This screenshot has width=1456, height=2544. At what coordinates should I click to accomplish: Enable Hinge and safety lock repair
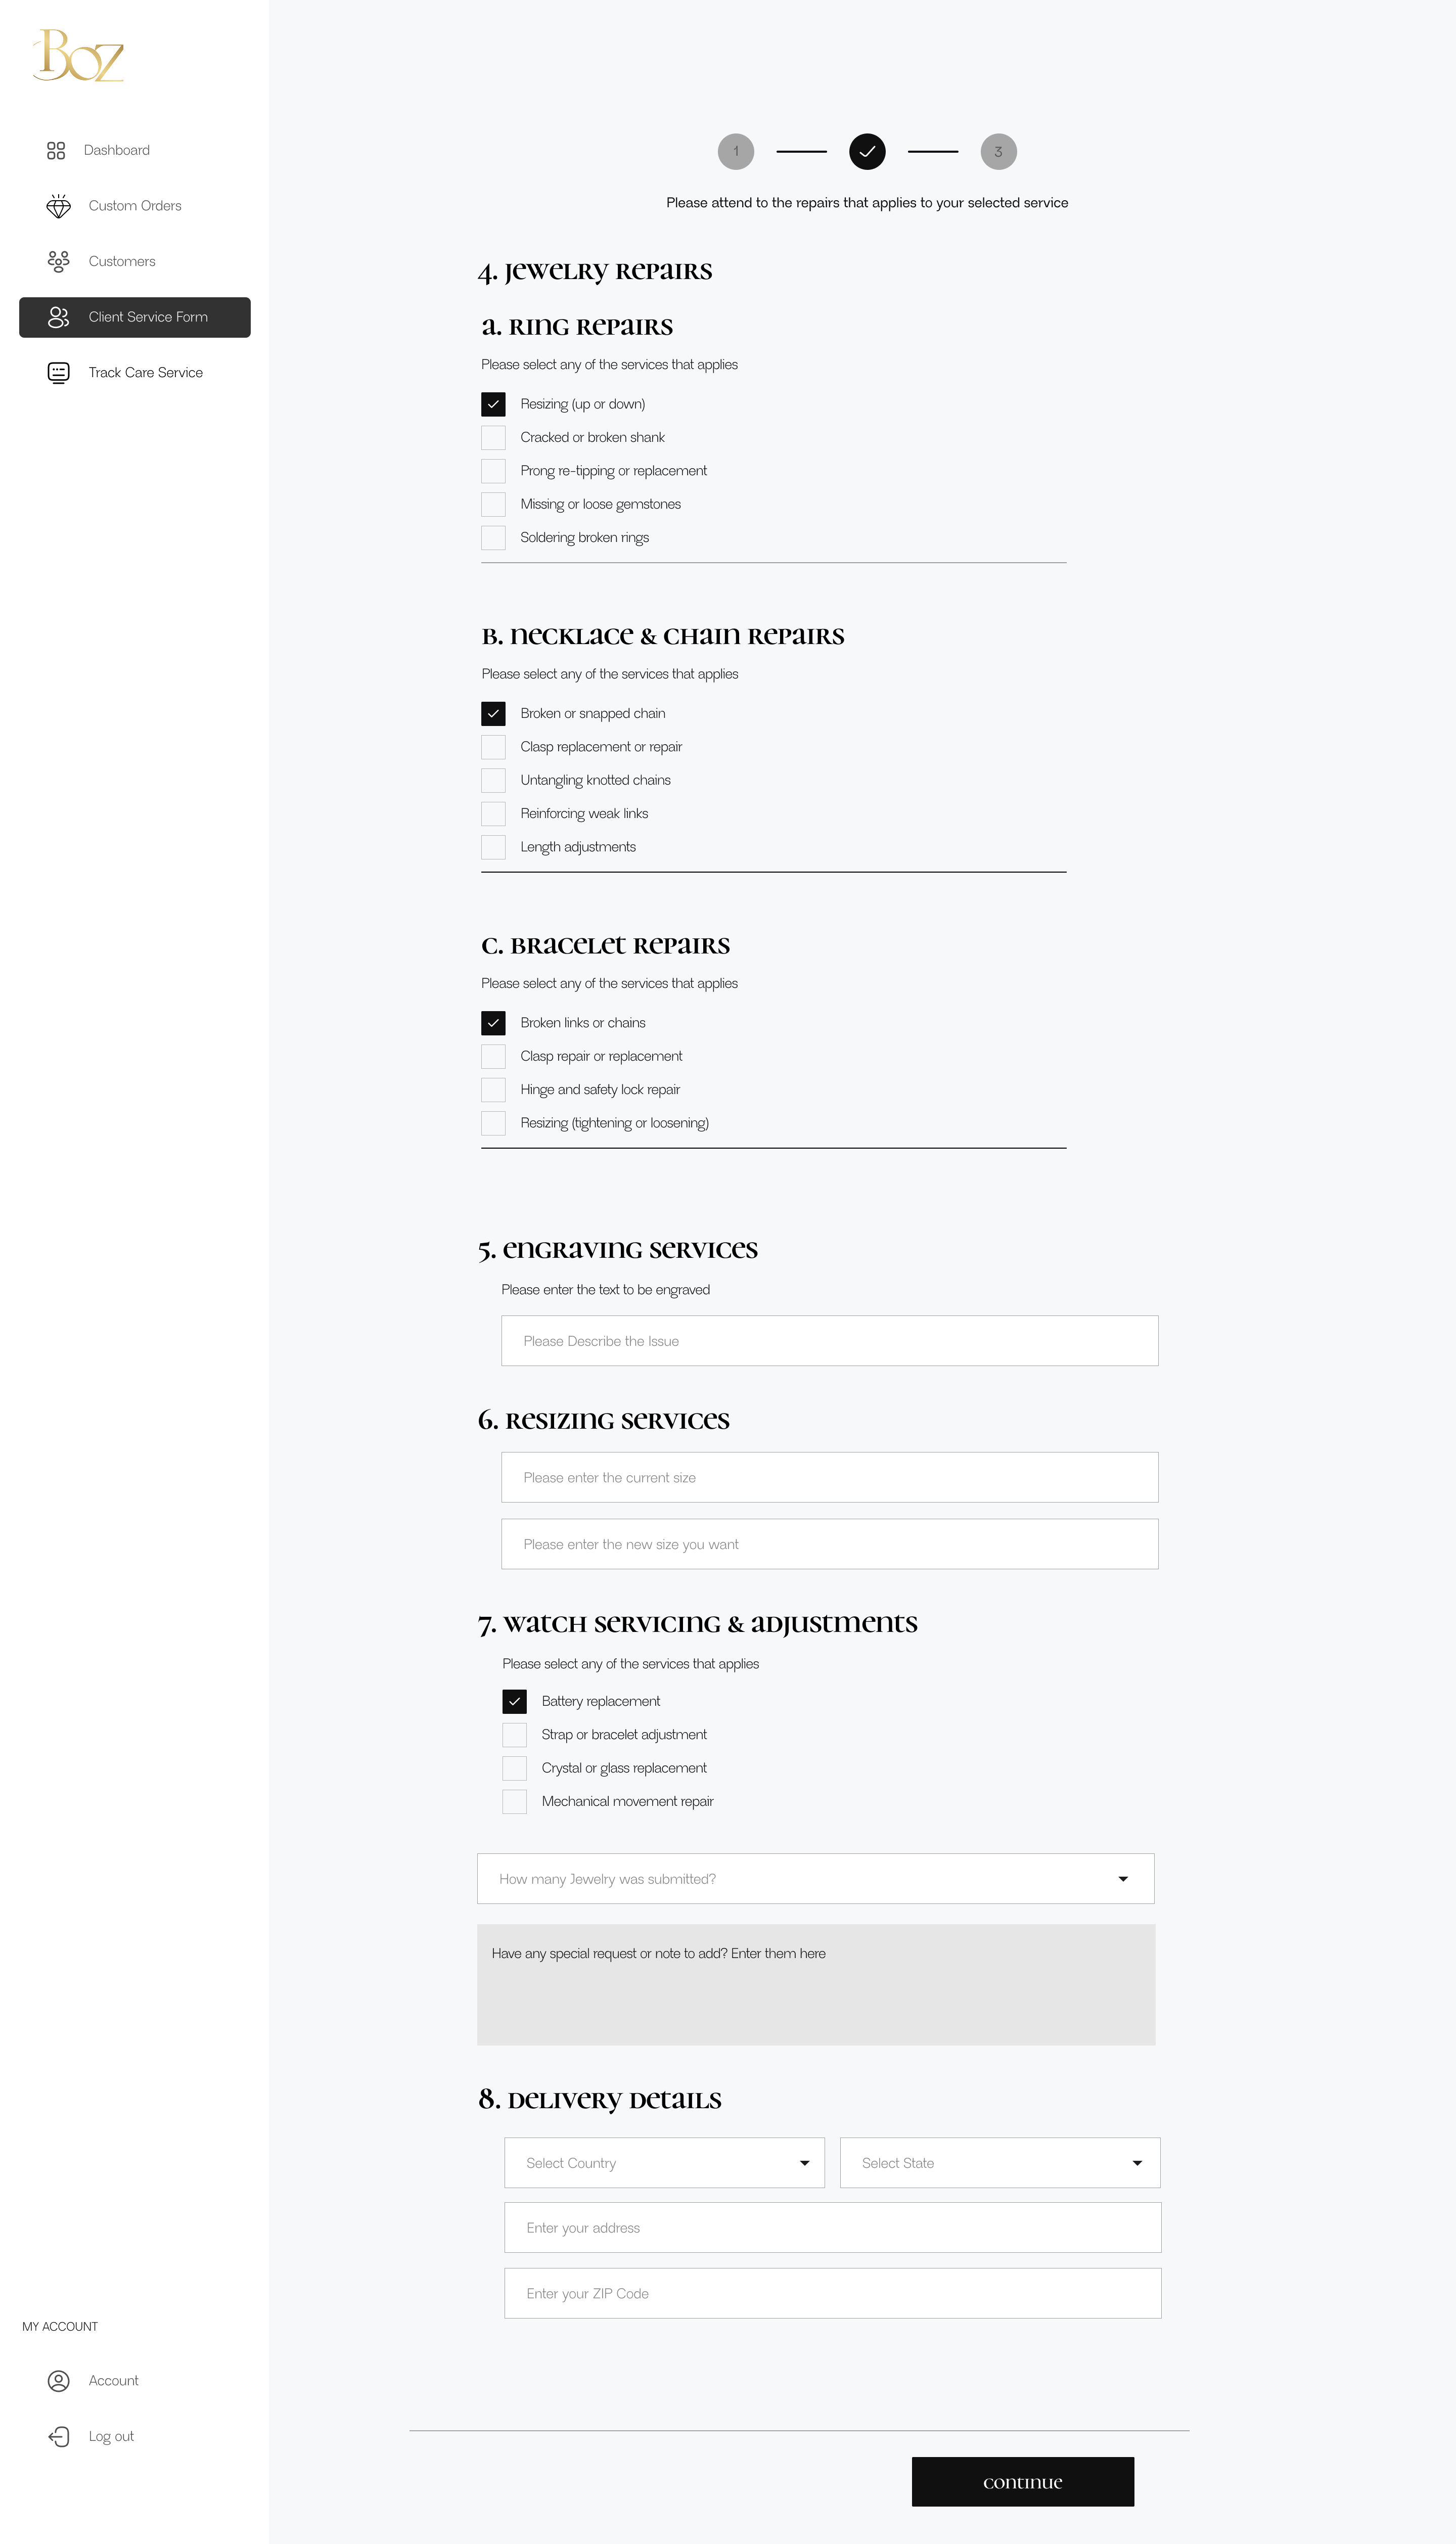(493, 1090)
